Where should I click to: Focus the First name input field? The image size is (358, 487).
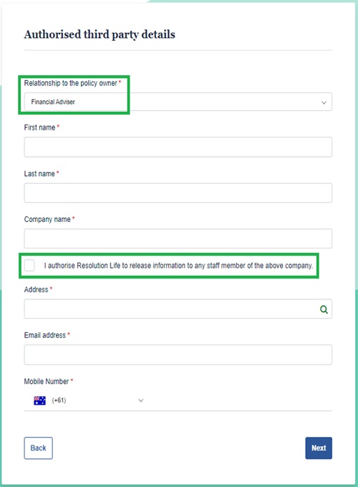[178, 147]
